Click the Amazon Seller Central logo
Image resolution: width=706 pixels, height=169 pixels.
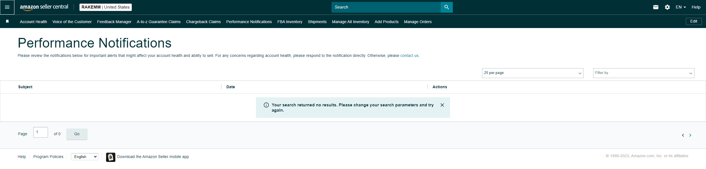pos(44,7)
